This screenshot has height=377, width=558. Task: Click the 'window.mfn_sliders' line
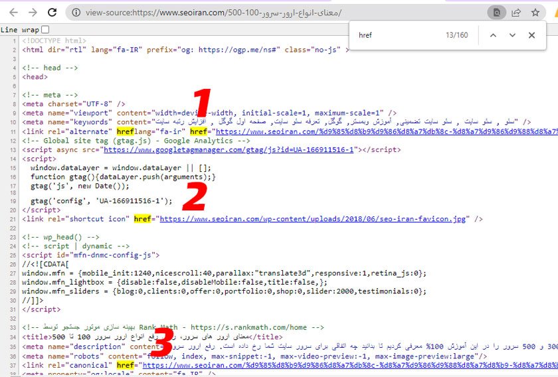[x=225, y=291]
